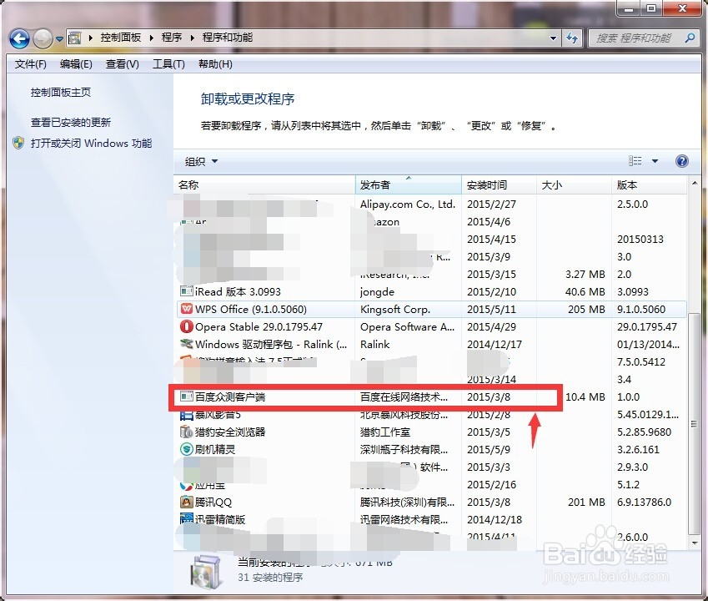Sort by the 安装时间 column header
The width and height of the screenshot is (708, 601).
pyautogui.click(x=499, y=184)
